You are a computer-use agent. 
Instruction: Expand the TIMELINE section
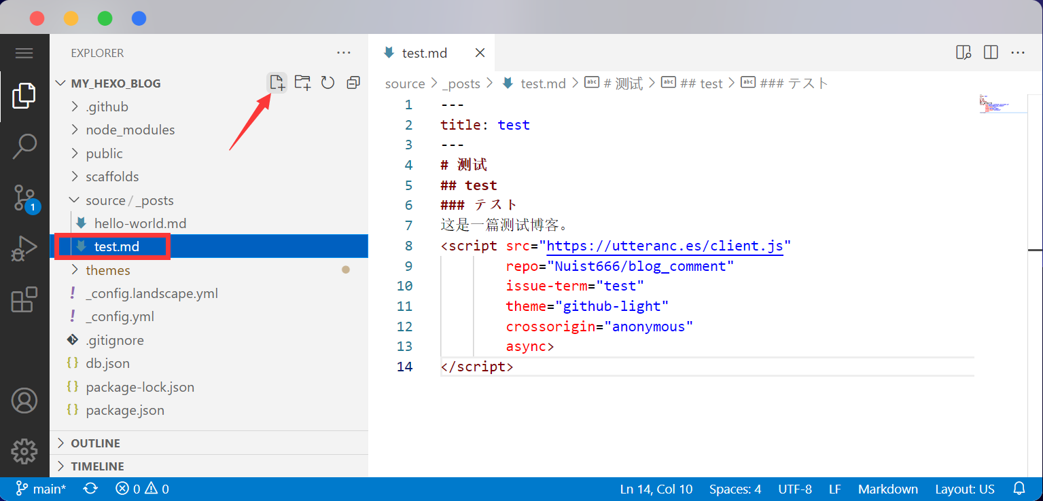click(x=97, y=466)
